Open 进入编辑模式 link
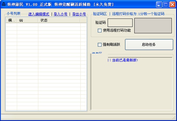 tap(39, 14)
